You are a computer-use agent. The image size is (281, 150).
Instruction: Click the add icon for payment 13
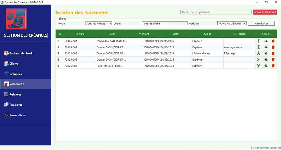258,59
